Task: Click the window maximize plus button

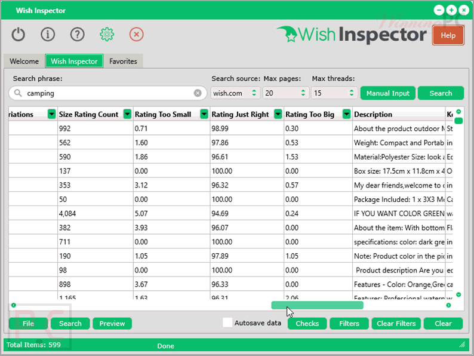Action: tap(451, 10)
